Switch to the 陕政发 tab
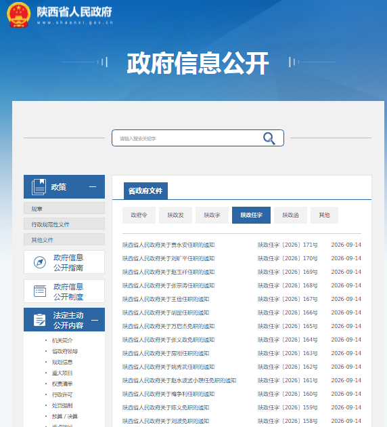Image resolution: width=387 pixels, height=427 pixels. pyautogui.click(x=175, y=215)
